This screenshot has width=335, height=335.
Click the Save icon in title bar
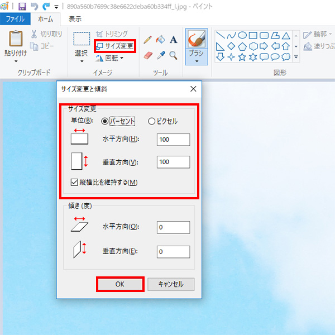[x=22, y=6]
